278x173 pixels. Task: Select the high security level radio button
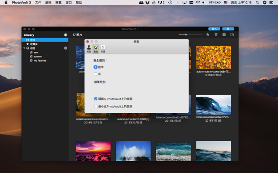(95, 74)
